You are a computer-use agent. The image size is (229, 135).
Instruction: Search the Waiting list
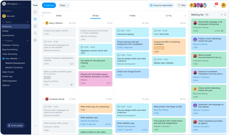pos(225,15)
